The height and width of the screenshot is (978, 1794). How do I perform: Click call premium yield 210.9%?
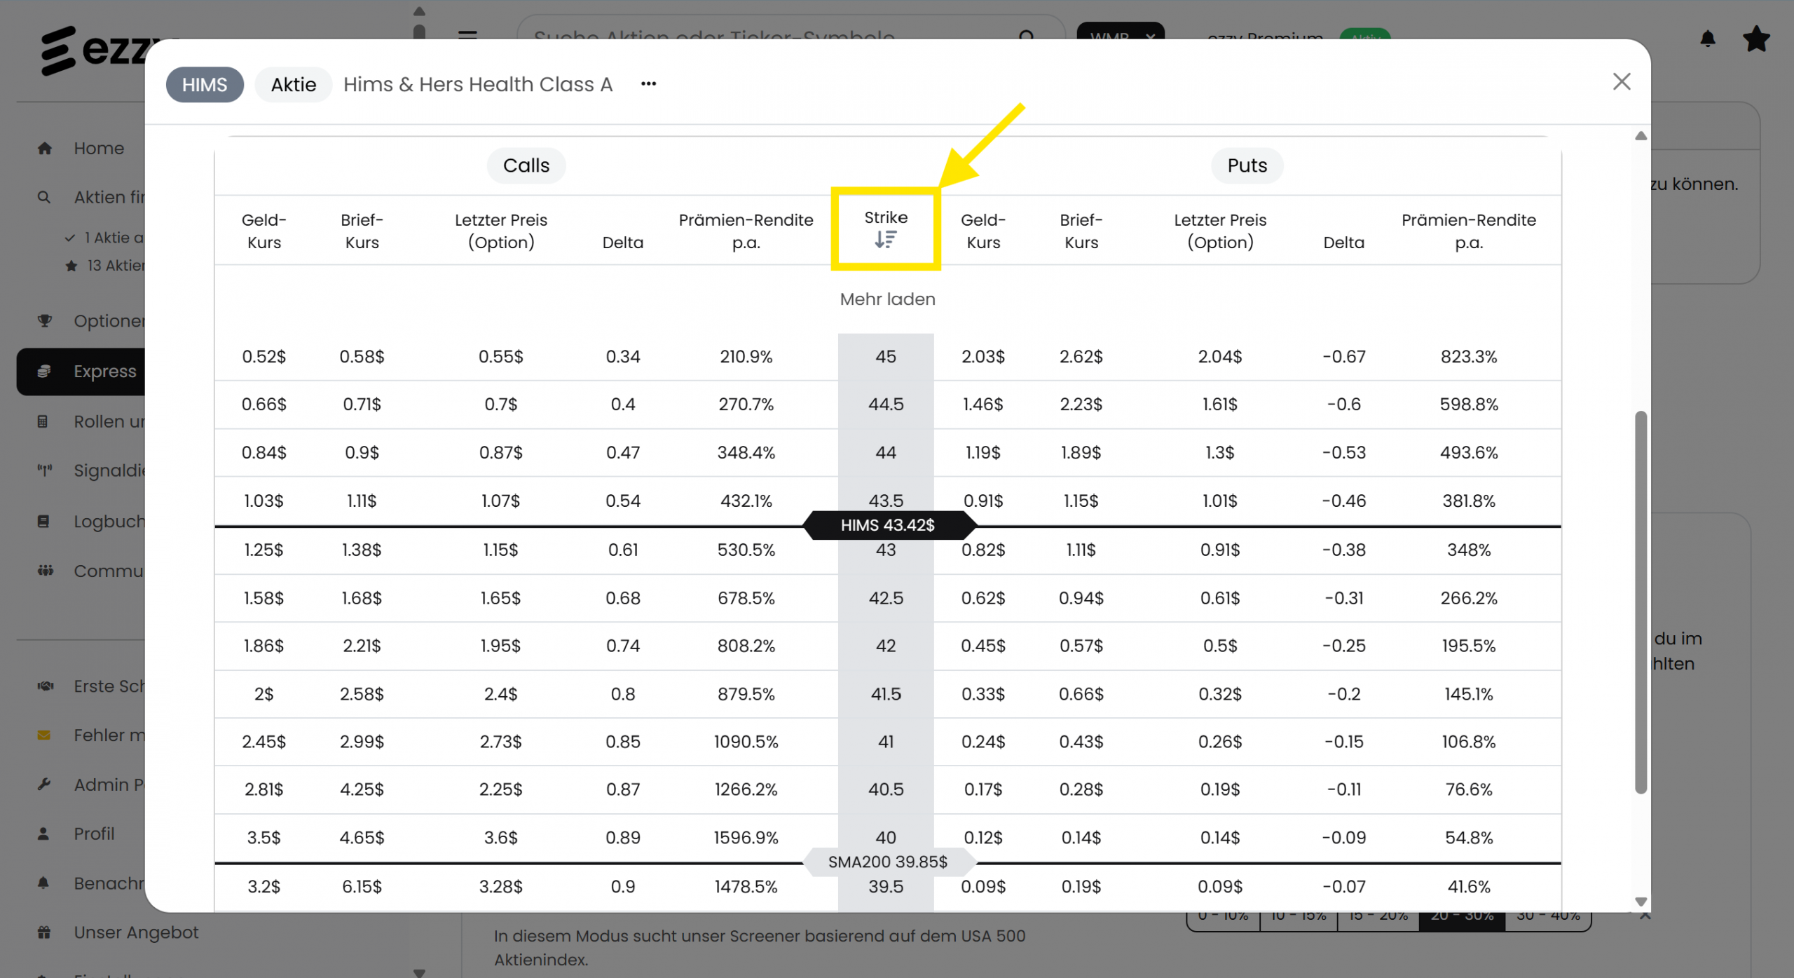pyautogui.click(x=746, y=357)
